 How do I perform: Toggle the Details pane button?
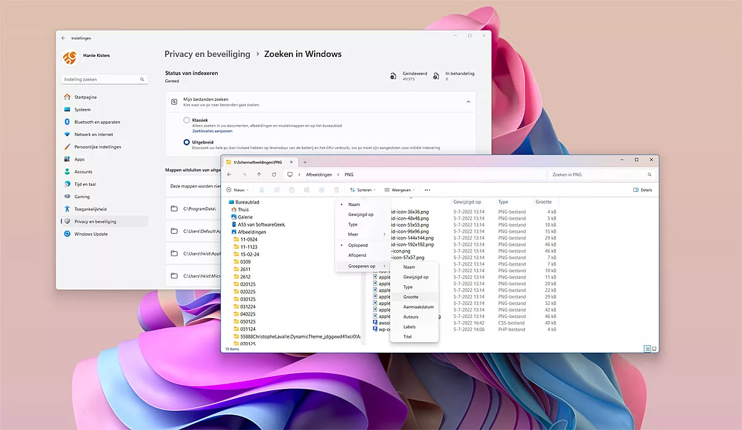point(643,190)
